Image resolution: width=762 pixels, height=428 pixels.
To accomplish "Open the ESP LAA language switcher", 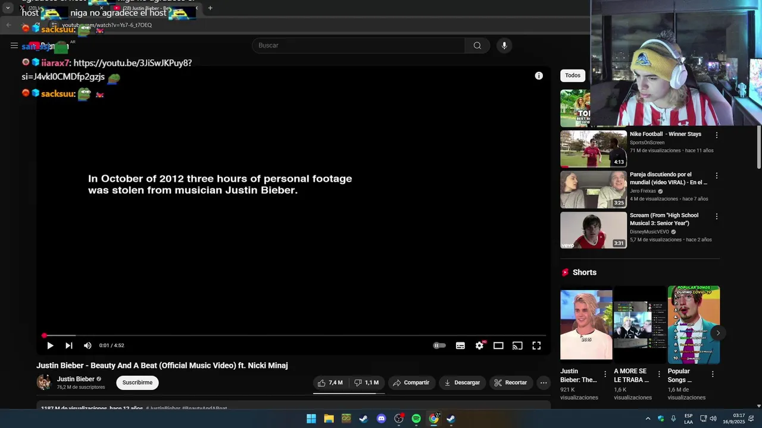I will click(x=688, y=418).
